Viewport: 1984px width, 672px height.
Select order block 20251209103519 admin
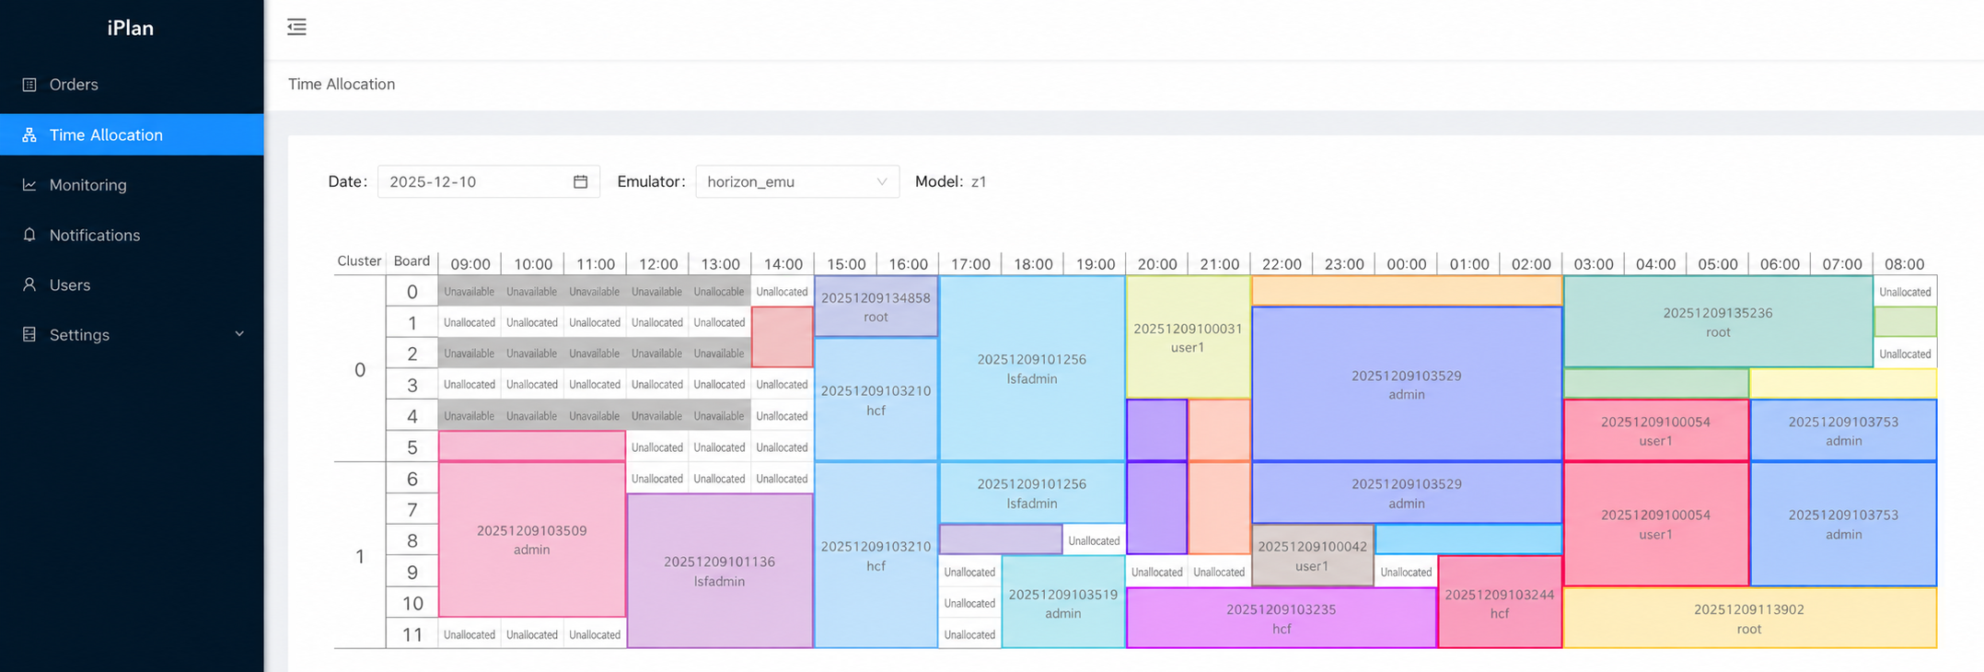coord(1063,603)
